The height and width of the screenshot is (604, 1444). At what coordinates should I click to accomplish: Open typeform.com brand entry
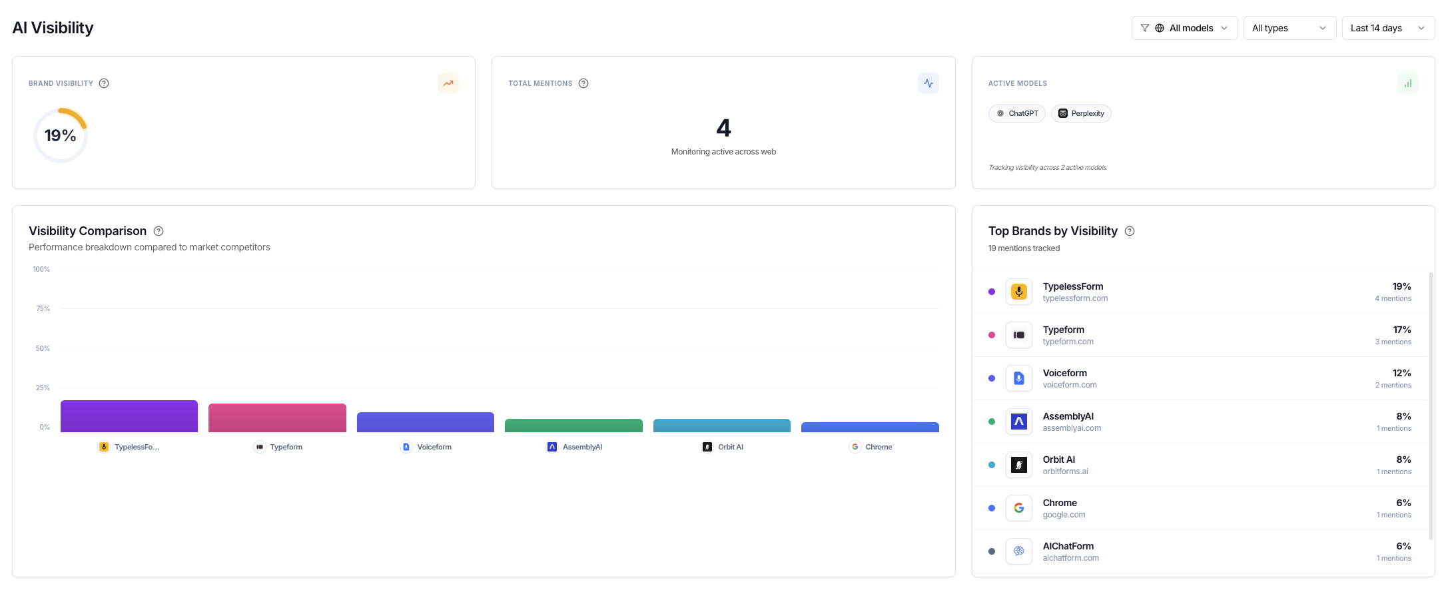point(1200,335)
